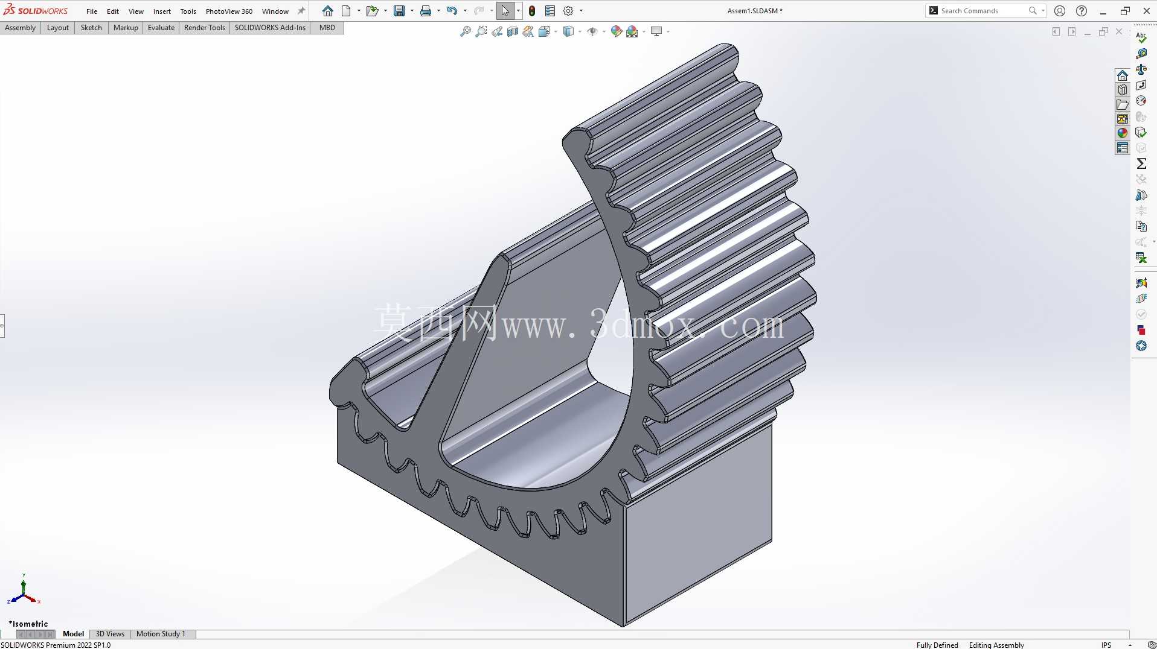Click Mass Properties scales icon
Viewport: 1157px width, 649px height.
pyautogui.click(x=1141, y=69)
